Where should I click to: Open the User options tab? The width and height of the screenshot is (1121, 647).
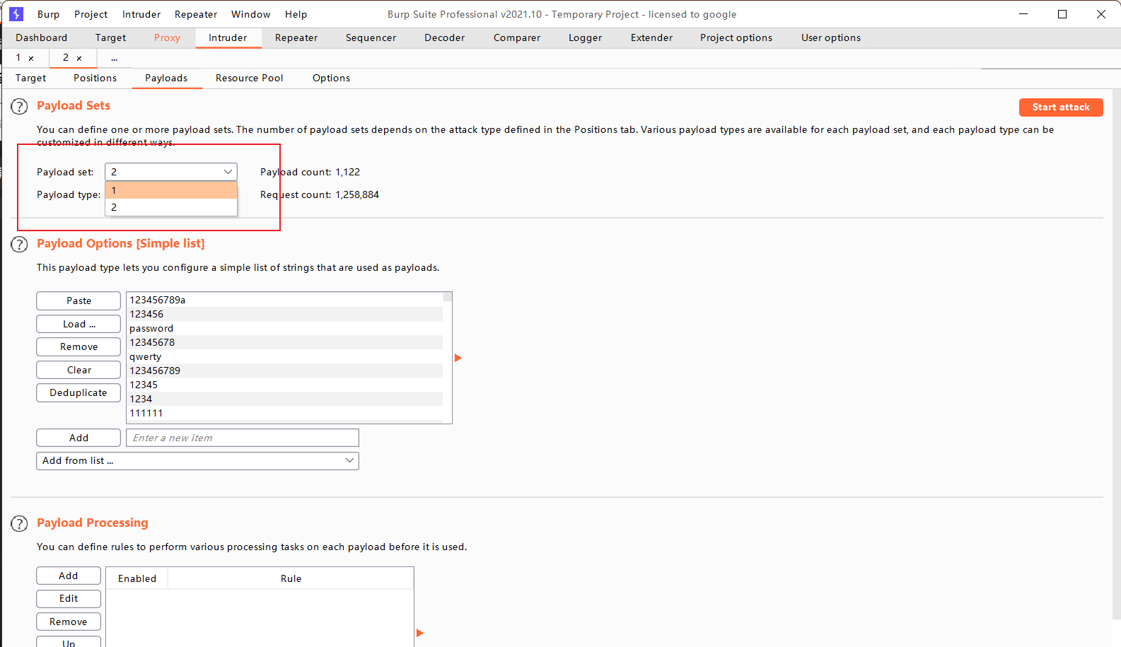pyautogui.click(x=831, y=37)
